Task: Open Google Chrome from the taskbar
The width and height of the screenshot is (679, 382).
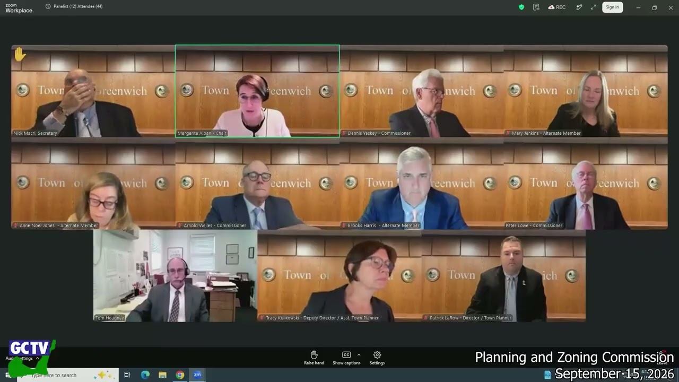Action: (180, 375)
